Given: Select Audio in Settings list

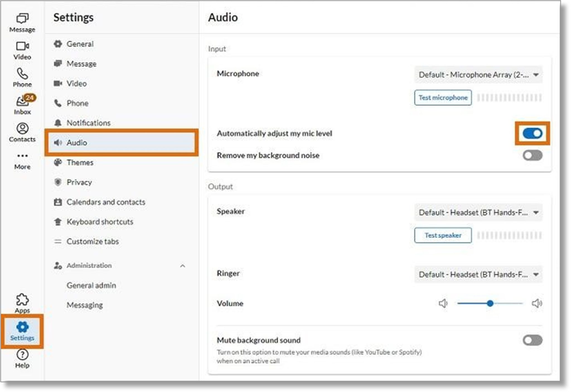Looking at the screenshot, I should tap(121, 142).
